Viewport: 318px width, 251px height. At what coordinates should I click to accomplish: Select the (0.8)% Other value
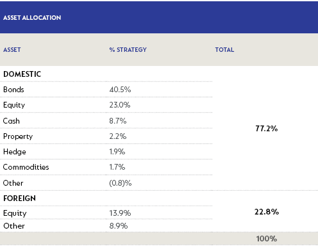121,183
